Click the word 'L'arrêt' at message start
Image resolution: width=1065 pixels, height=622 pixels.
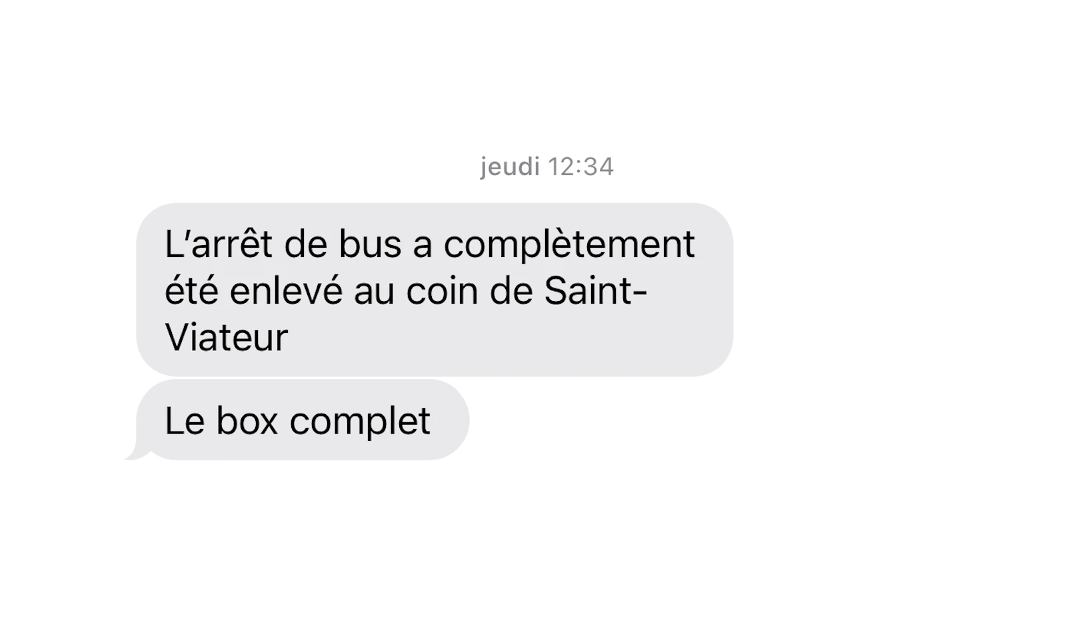pos(219,244)
